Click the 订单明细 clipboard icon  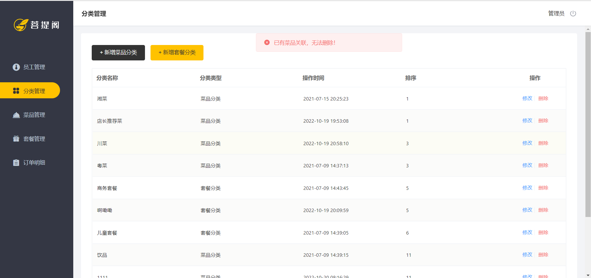coord(16,162)
